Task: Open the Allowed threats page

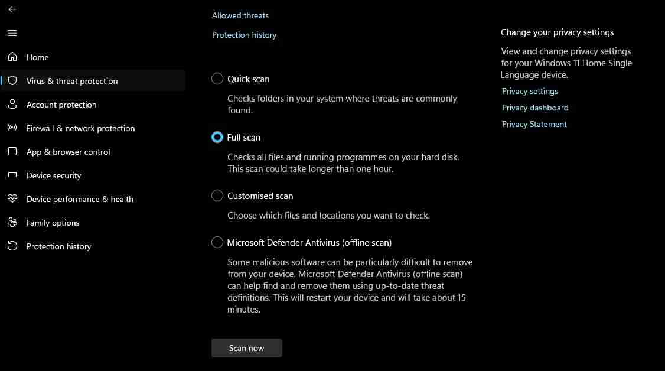Action: click(x=240, y=15)
